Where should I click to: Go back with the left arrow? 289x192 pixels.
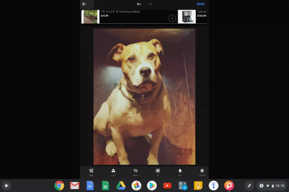pos(84,4)
